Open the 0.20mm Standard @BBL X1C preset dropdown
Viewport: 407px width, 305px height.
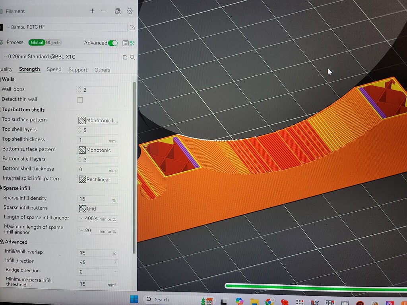[x=60, y=56]
